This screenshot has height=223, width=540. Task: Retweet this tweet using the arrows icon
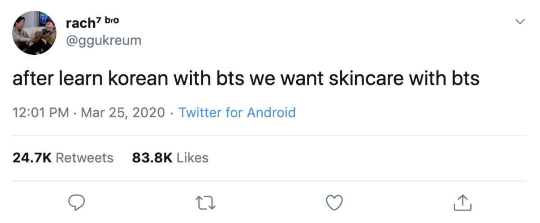coord(206,202)
